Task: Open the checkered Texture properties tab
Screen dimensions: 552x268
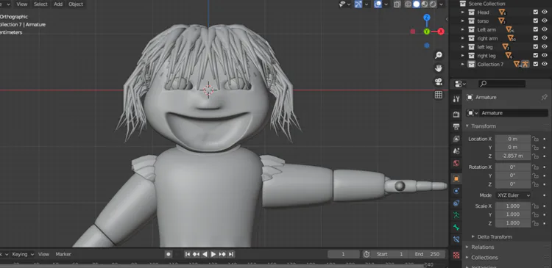Action: [456, 255]
